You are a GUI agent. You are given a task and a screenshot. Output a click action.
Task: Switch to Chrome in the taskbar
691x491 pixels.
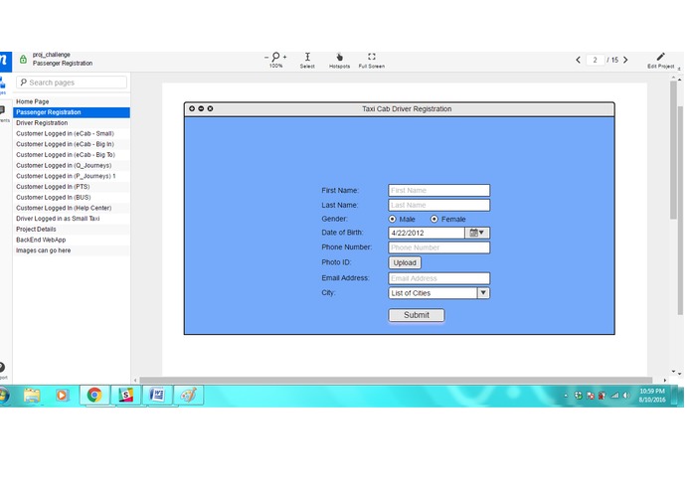pos(94,396)
